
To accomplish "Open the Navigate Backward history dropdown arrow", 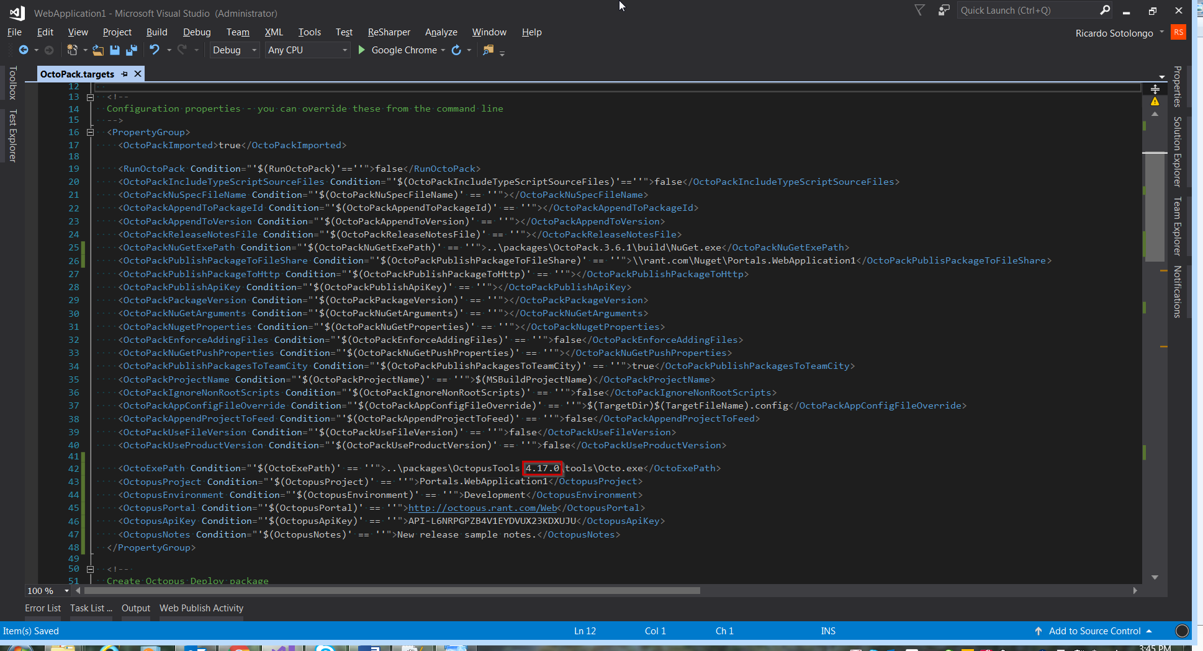I will pyautogui.click(x=37, y=50).
